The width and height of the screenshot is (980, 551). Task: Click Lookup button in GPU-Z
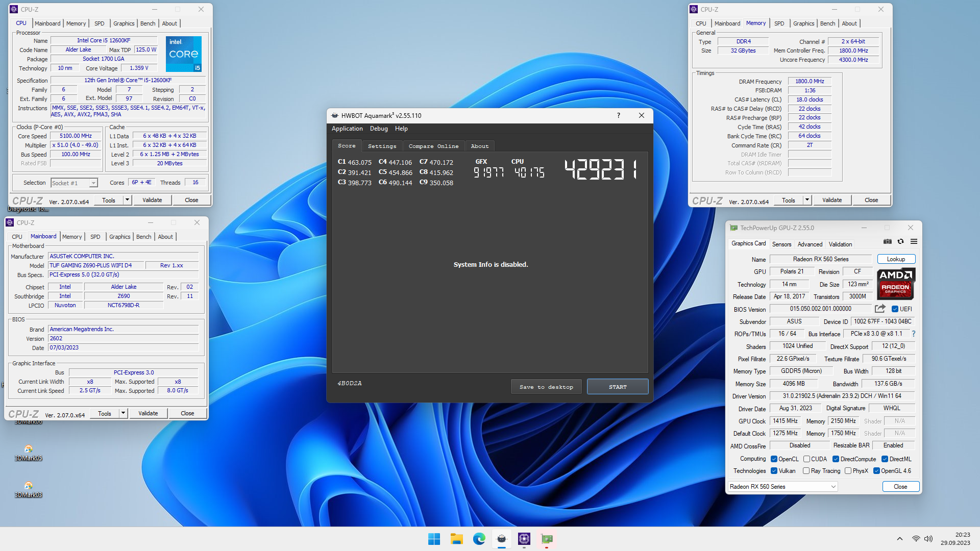coord(896,259)
